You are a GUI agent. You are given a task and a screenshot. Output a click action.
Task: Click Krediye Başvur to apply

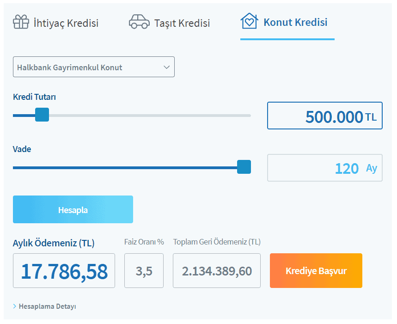(316, 270)
